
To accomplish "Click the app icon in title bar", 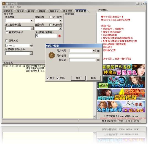I will pos(4,4).
